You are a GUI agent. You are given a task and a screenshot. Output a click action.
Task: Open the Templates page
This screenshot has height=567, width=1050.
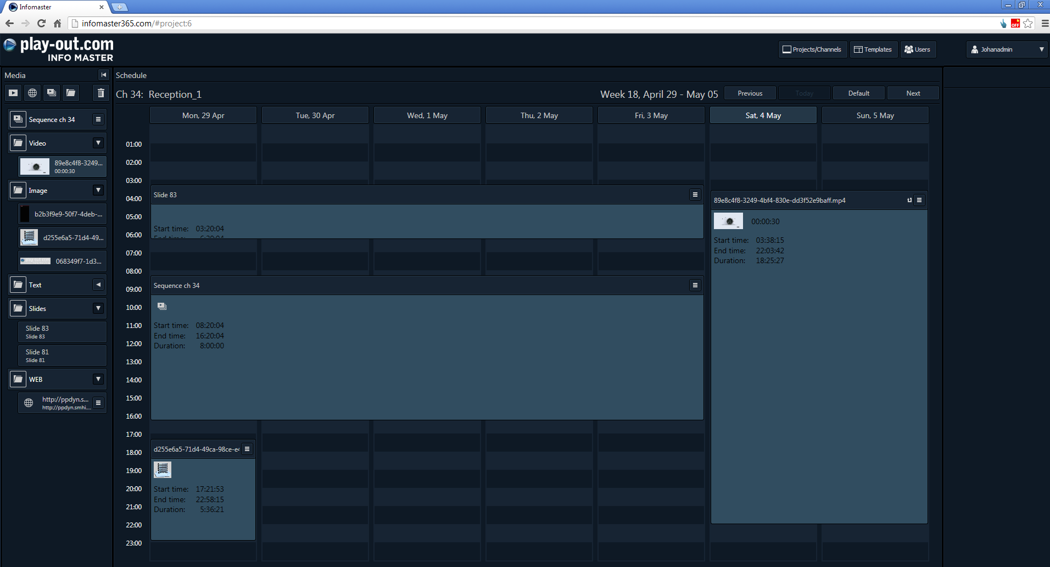(x=873, y=49)
